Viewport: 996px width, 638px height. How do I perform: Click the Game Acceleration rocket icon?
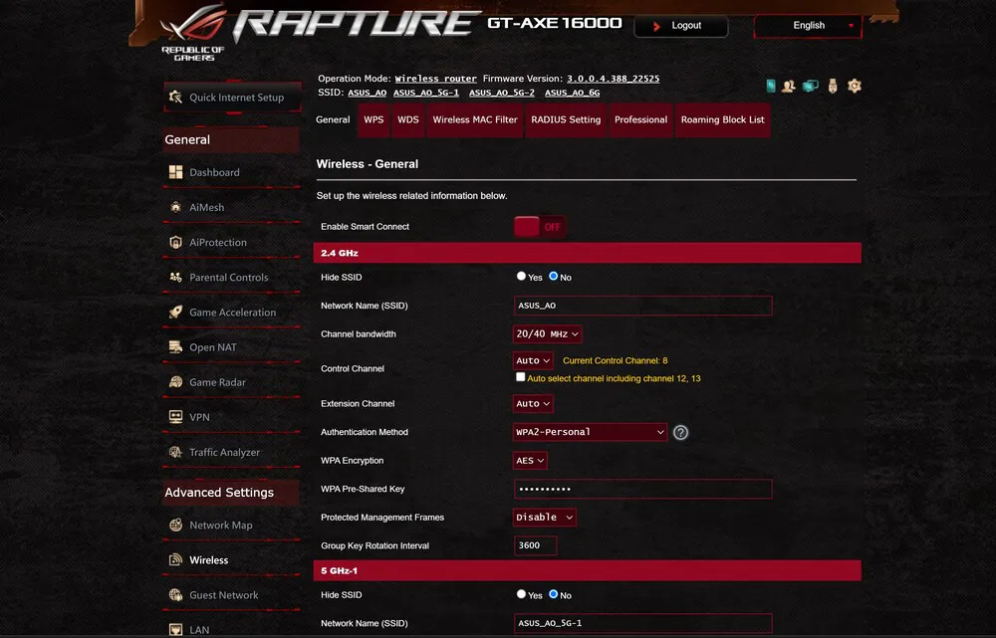(176, 312)
